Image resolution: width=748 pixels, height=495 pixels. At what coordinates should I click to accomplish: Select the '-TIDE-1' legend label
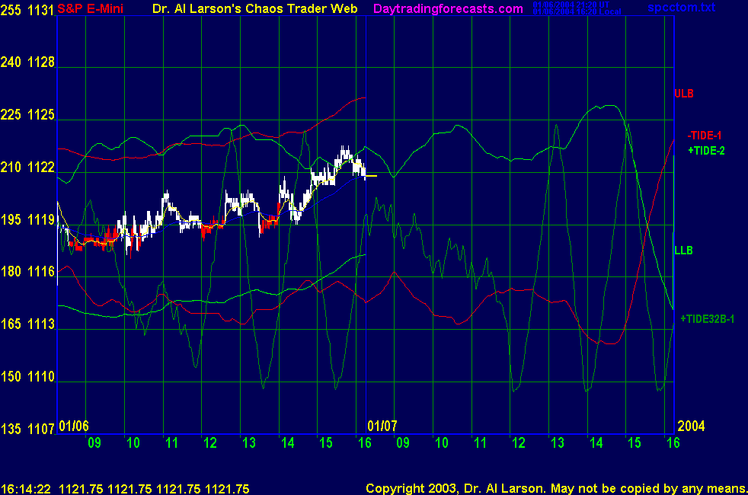(704, 136)
